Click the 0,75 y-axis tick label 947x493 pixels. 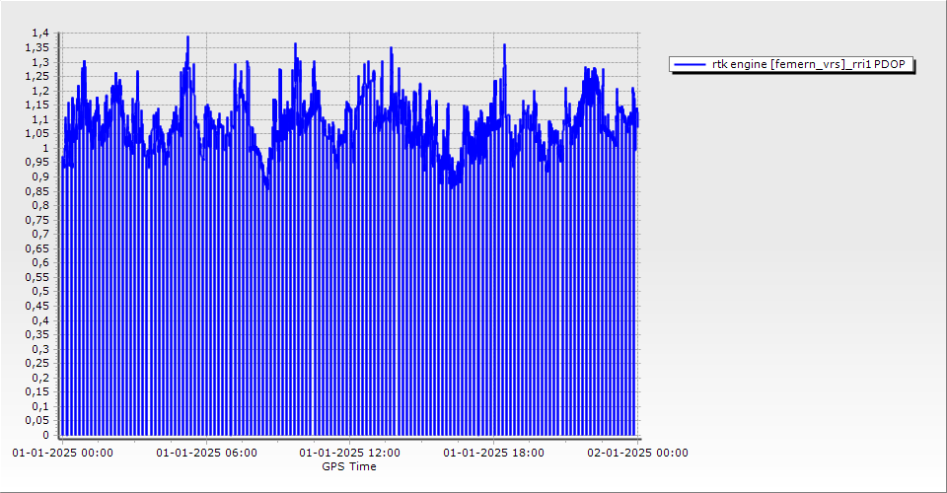click(x=36, y=220)
